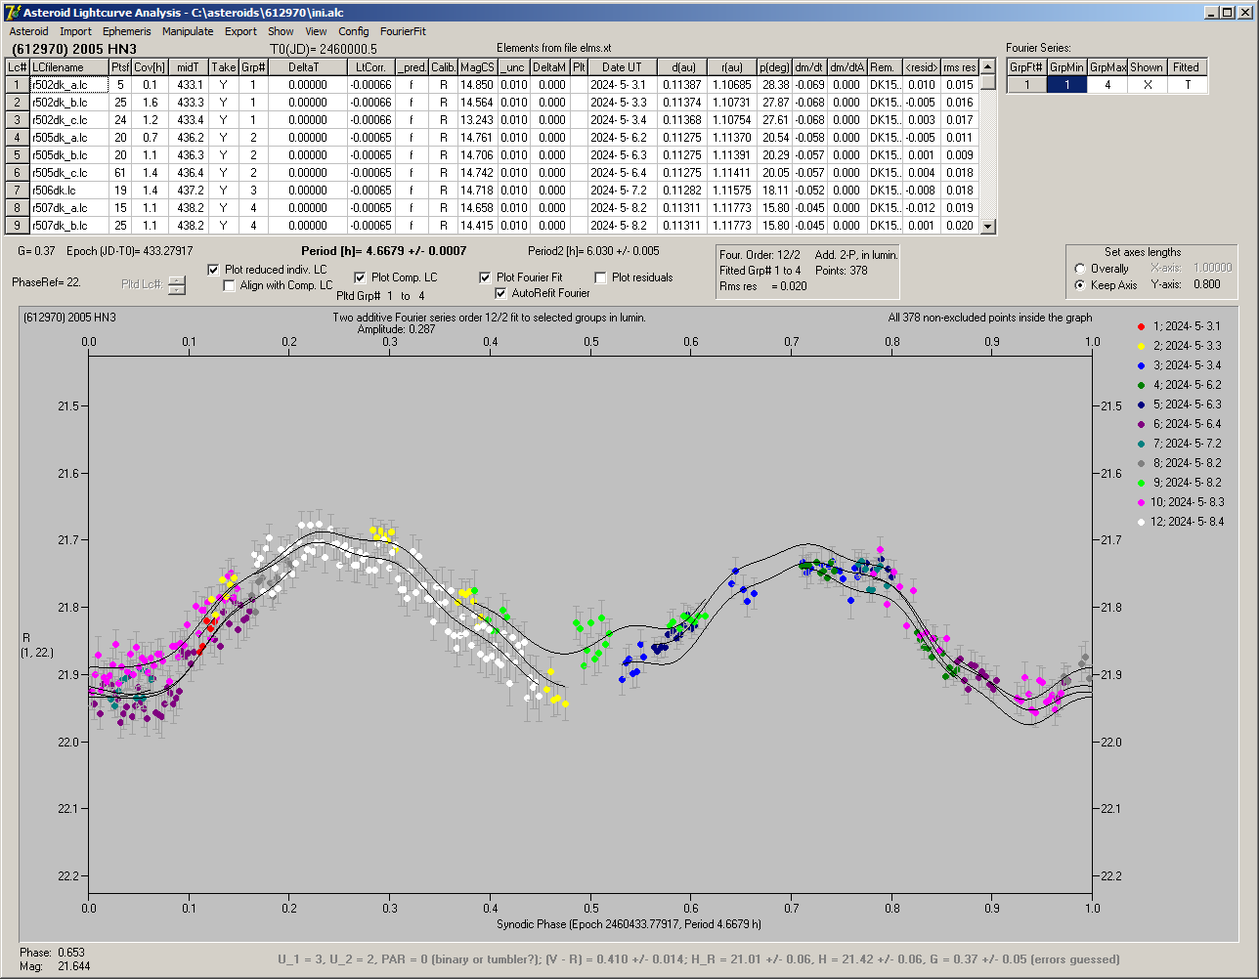Toggle Plot Fourier Fit checkbox
This screenshot has height=979, width=1259.
(485, 277)
